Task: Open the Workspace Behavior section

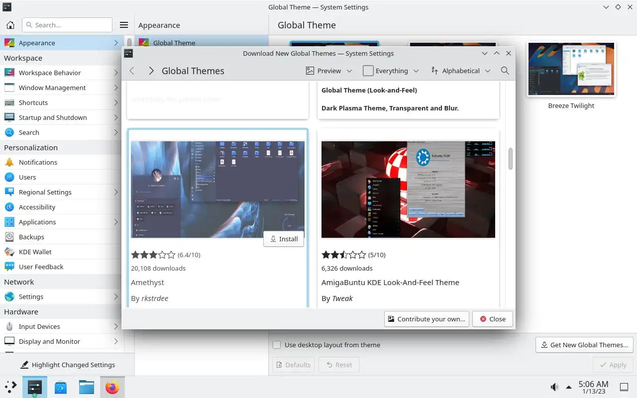Action: (x=62, y=73)
